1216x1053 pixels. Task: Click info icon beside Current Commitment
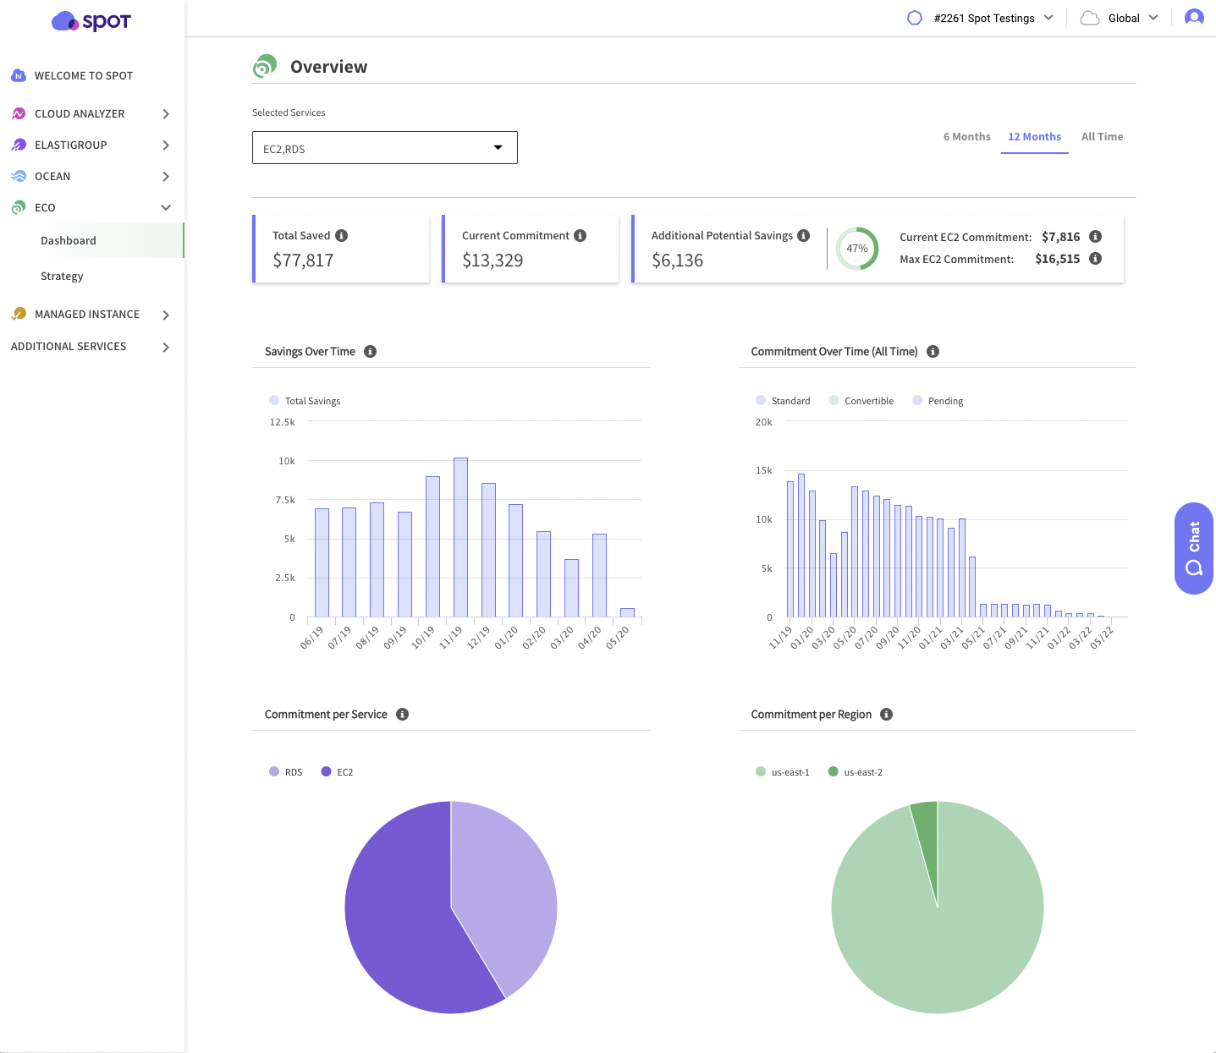580,236
